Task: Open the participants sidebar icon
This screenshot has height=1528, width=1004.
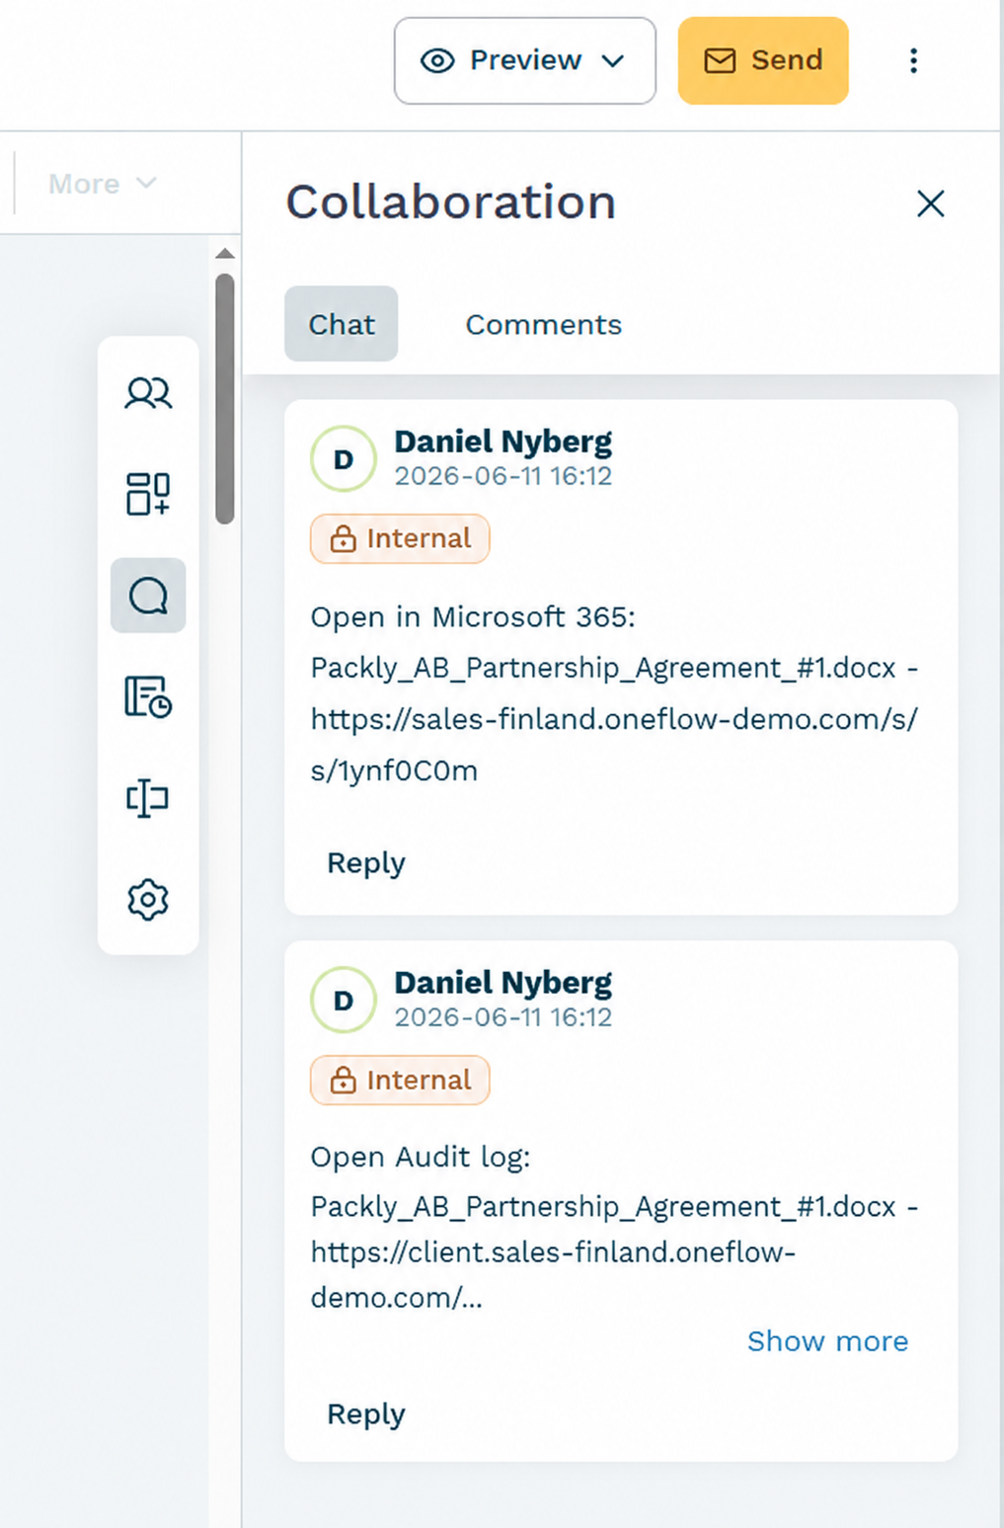Action: tap(148, 393)
